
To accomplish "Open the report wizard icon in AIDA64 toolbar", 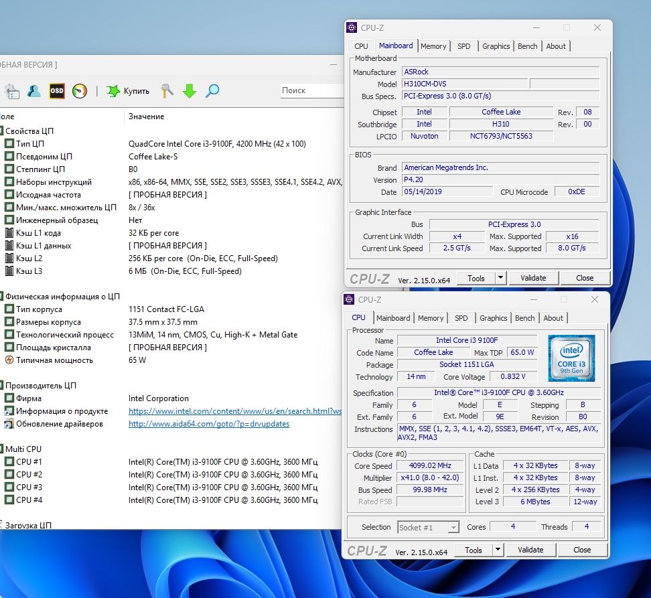I will click(x=12, y=91).
